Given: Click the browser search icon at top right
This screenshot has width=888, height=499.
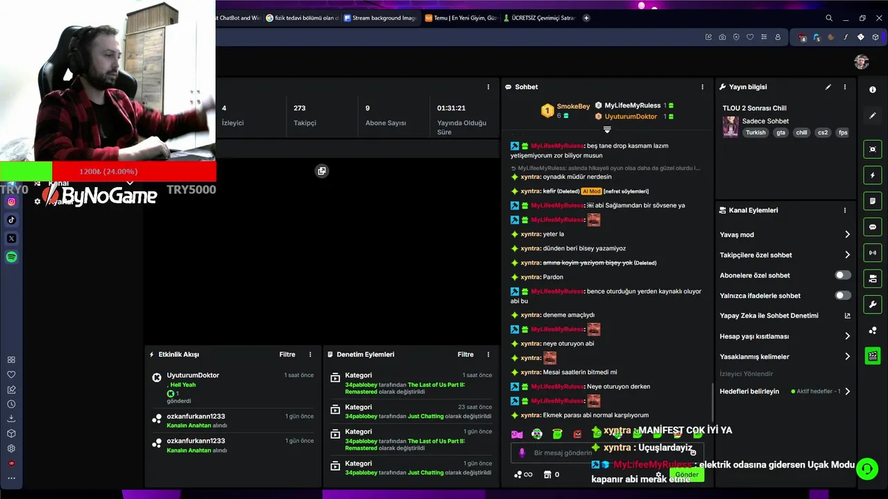Looking at the screenshot, I should coord(829,18).
